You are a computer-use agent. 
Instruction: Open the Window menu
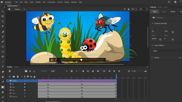tap(74, 2)
